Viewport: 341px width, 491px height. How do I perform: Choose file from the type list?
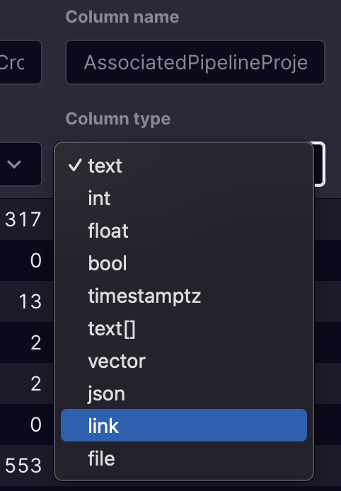(184, 458)
